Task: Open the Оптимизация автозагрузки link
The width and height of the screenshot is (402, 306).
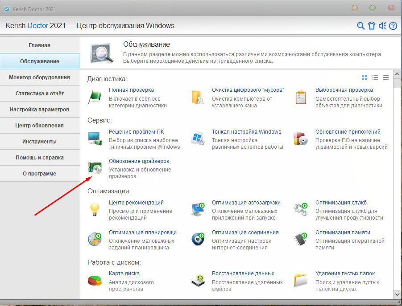Action: click(246, 202)
